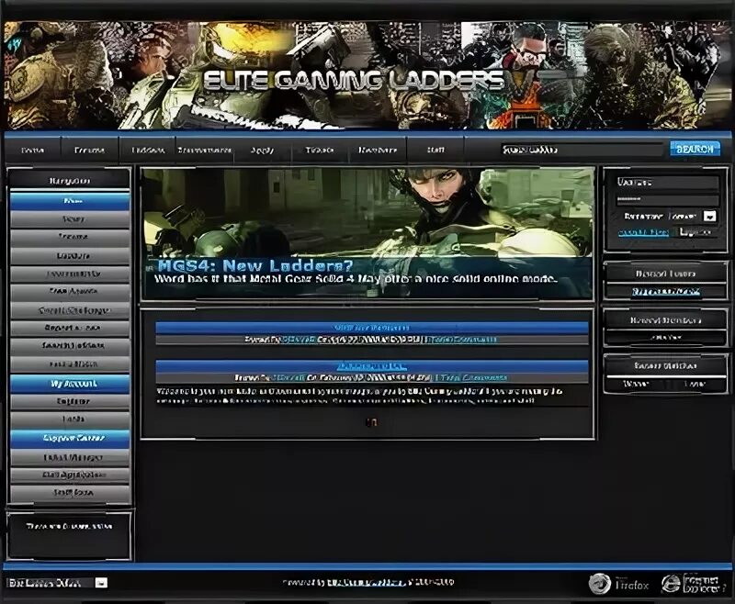
Task: Select Register under My Account sidebar
Action: (x=71, y=402)
